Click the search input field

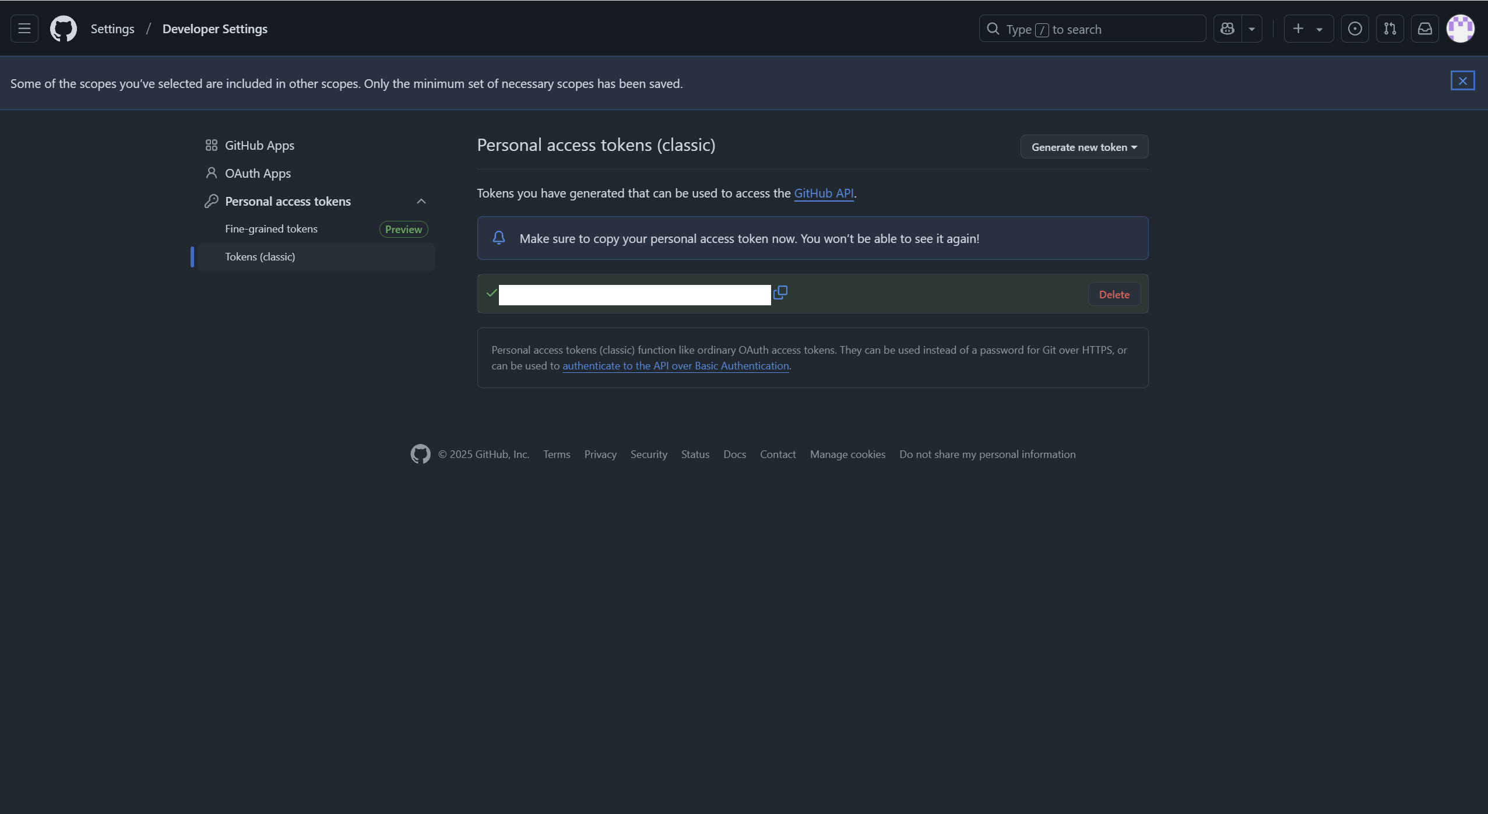tap(1092, 29)
